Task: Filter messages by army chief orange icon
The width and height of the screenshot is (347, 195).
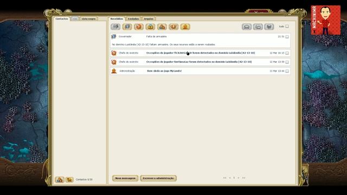Action: click(139, 27)
